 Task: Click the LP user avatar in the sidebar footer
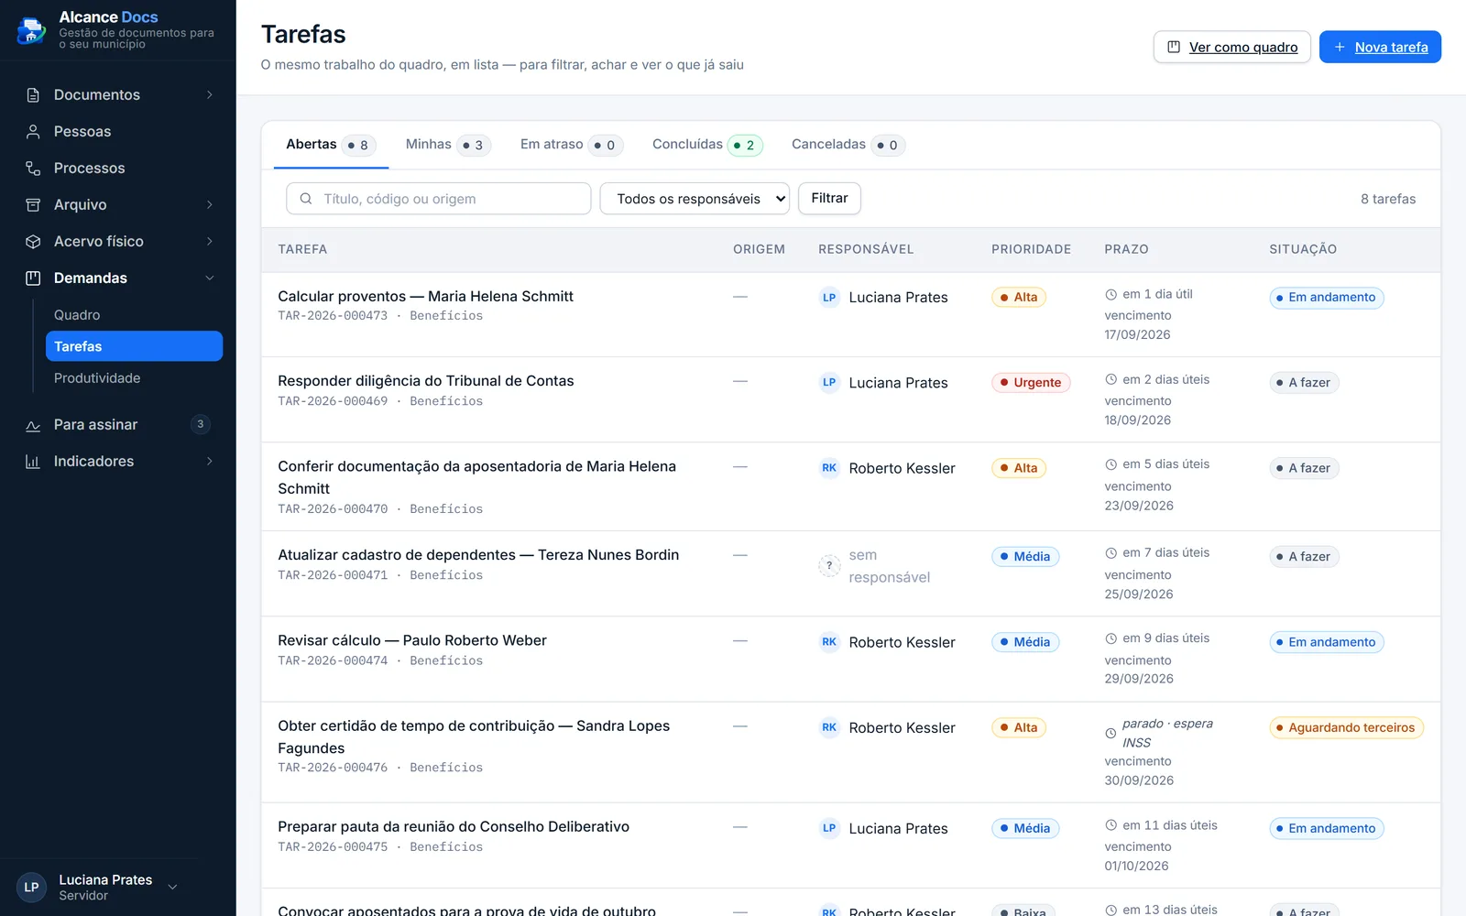(31, 887)
